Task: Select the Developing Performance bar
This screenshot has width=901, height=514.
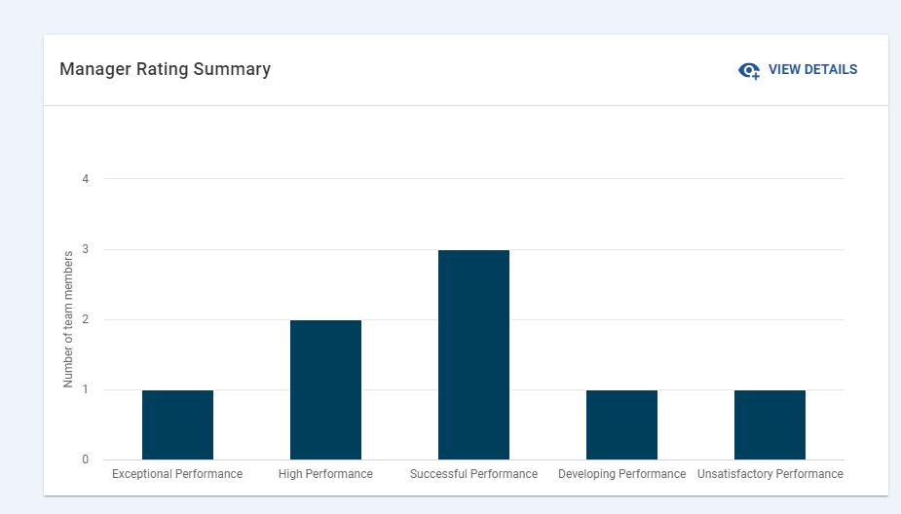Action: [x=621, y=425]
